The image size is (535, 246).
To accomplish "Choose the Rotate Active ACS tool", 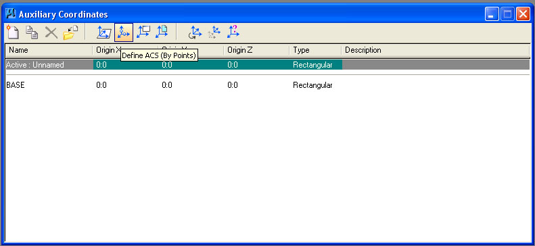I will 195,32.
